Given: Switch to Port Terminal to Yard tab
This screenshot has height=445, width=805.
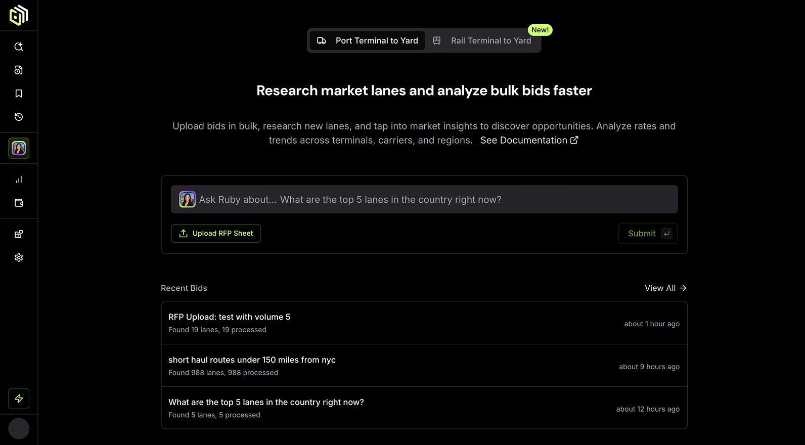Looking at the screenshot, I should 368,40.
